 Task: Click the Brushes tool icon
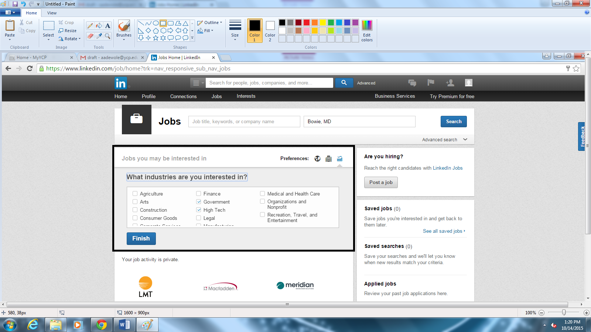pyautogui.click(x=124, y=26)
